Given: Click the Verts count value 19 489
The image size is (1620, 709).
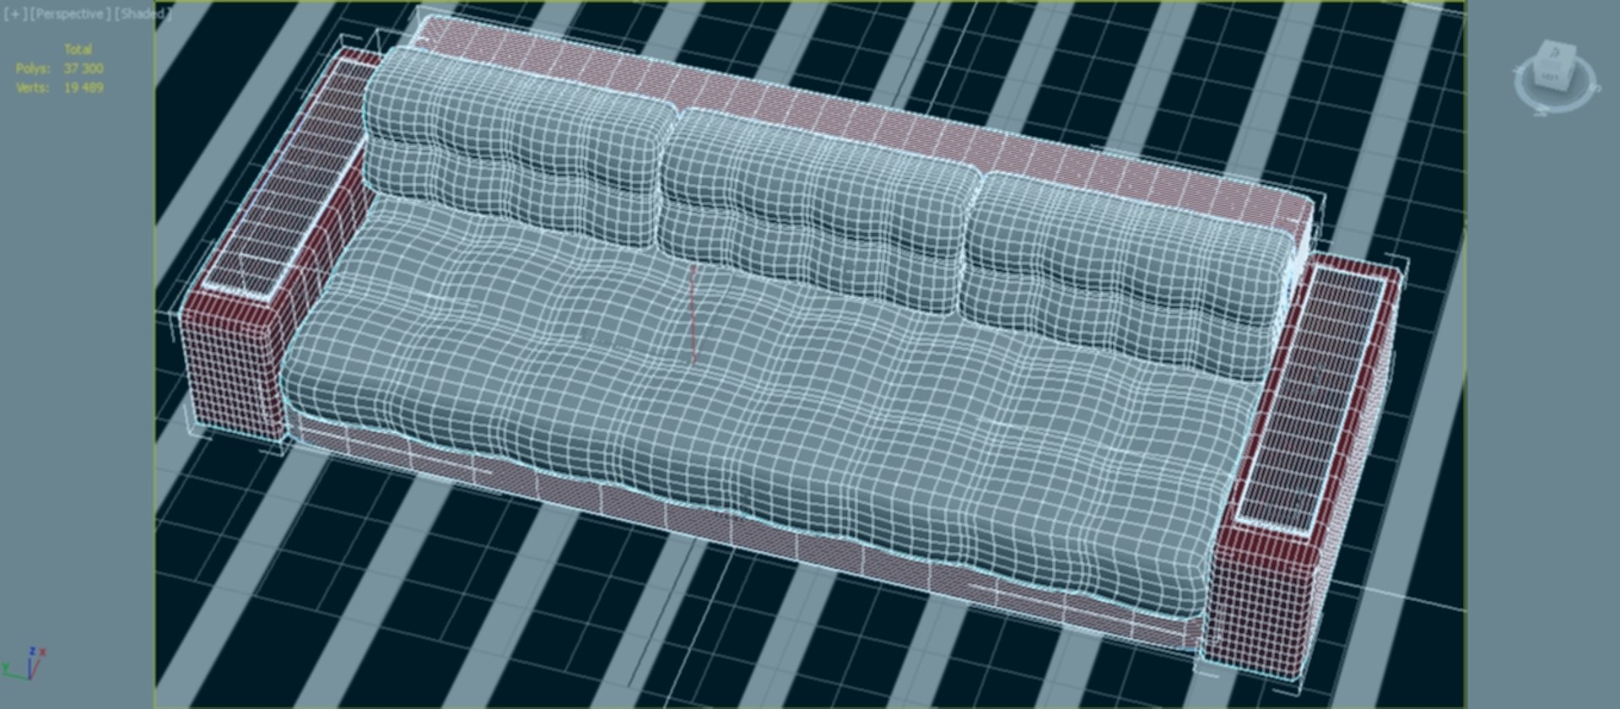Looking at the screenshot, I should [x=84, y=88].
